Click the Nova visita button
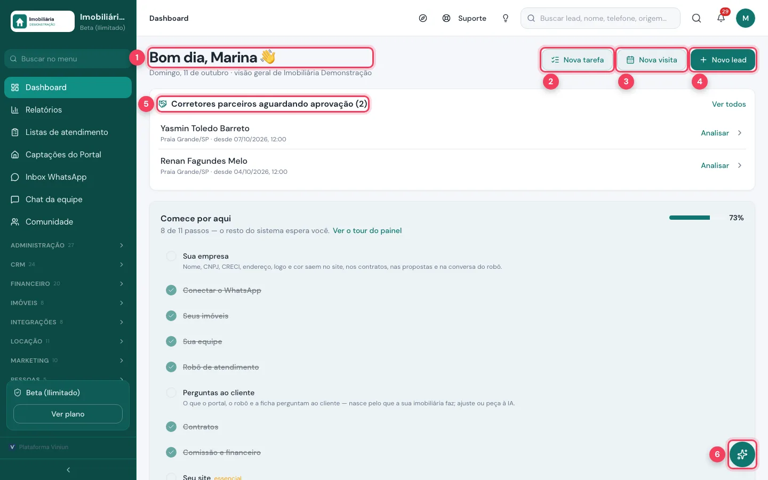 (651, 60)
